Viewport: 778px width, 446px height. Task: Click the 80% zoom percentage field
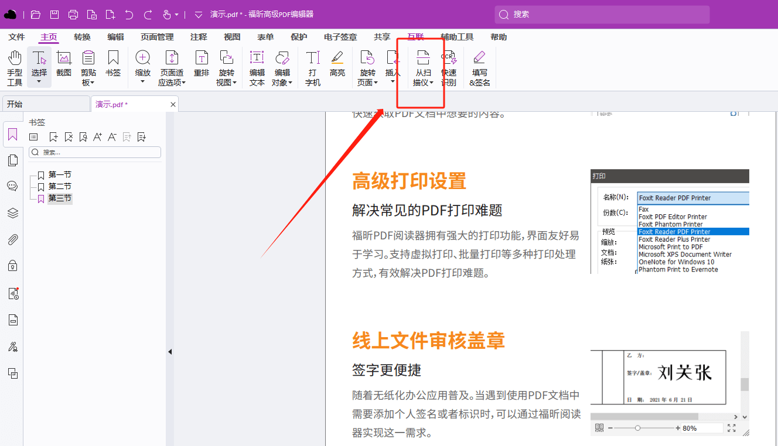click(702, 428)
